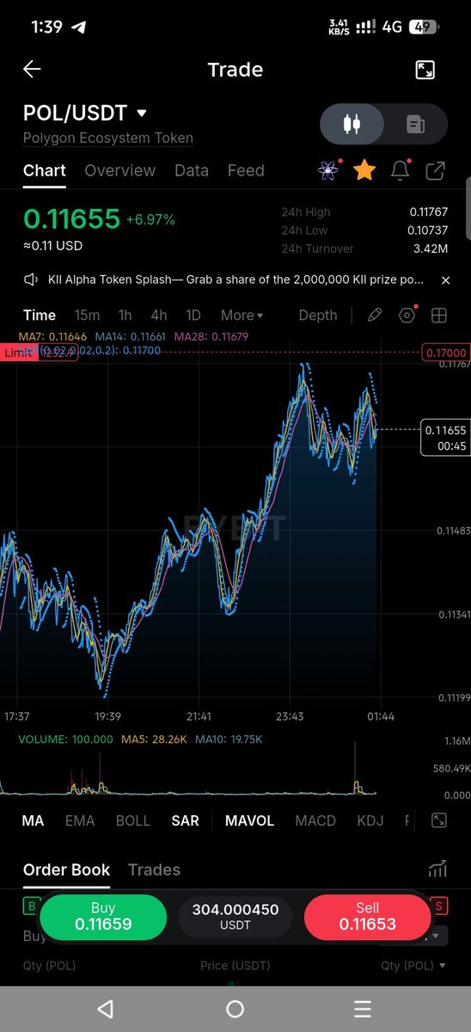
Task: Dismiss the announcement banner
Action: coord(445,280)
